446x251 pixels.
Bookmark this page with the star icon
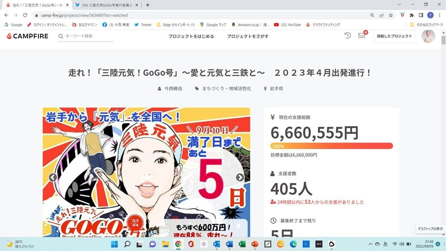coord(391,15)
